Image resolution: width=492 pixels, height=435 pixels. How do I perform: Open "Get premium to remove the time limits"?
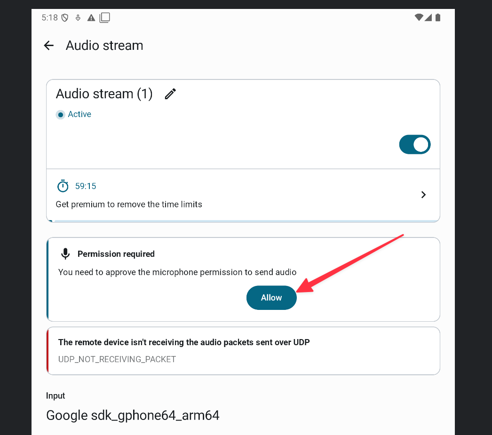129,205
